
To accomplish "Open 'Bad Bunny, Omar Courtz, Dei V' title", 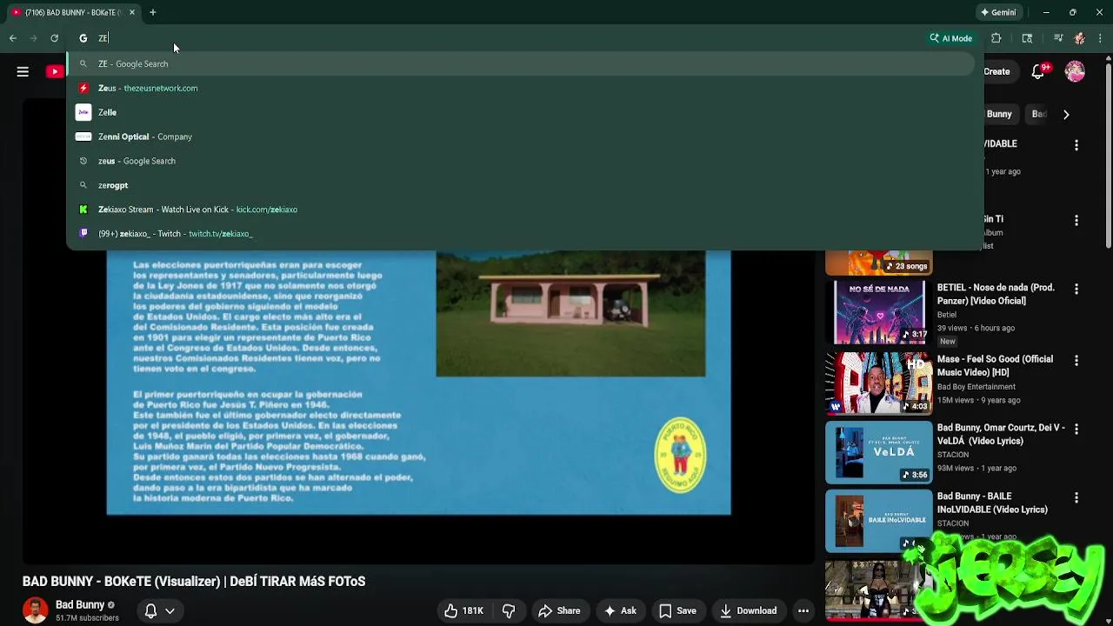I will (1001, 434).
